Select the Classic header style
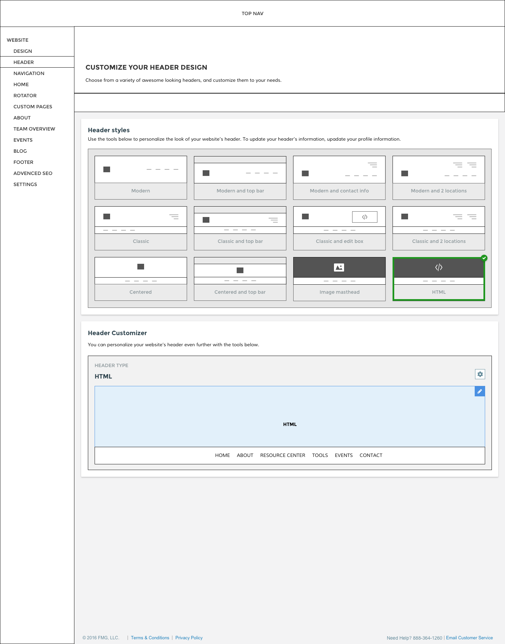505x644 pixels. pyautogui.click(x=141, y=228)
